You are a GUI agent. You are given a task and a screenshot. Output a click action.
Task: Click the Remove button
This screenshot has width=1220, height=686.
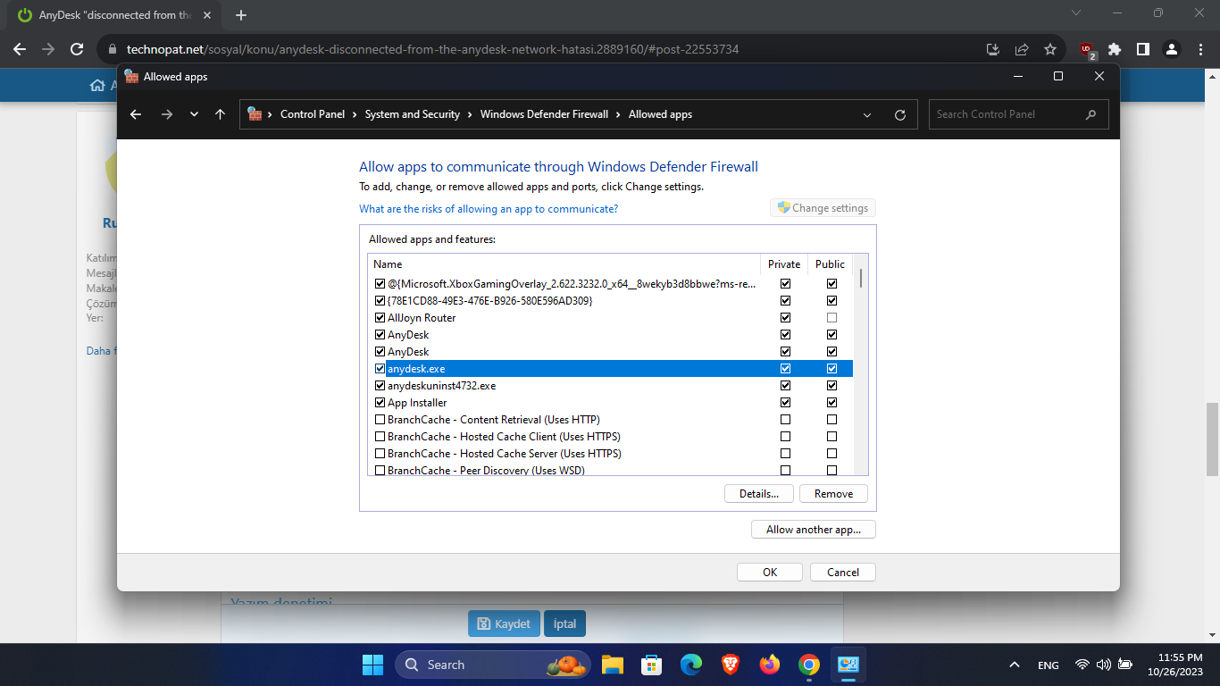coord(833,494)
